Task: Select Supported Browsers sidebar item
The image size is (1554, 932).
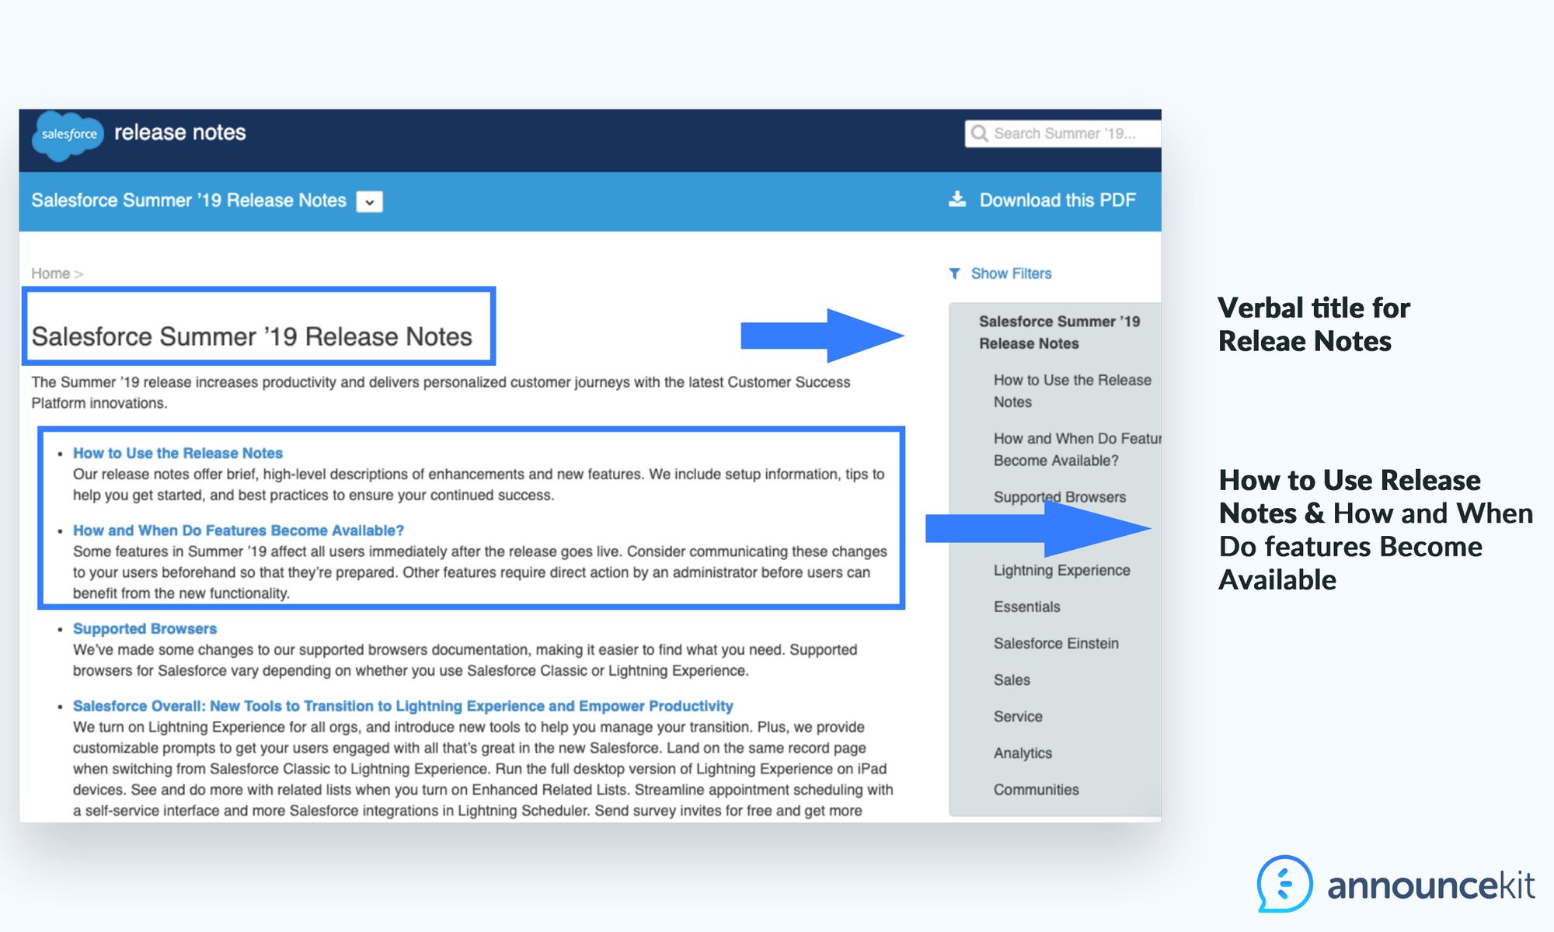Action: pyautogui.click(x=1060, y=495)
